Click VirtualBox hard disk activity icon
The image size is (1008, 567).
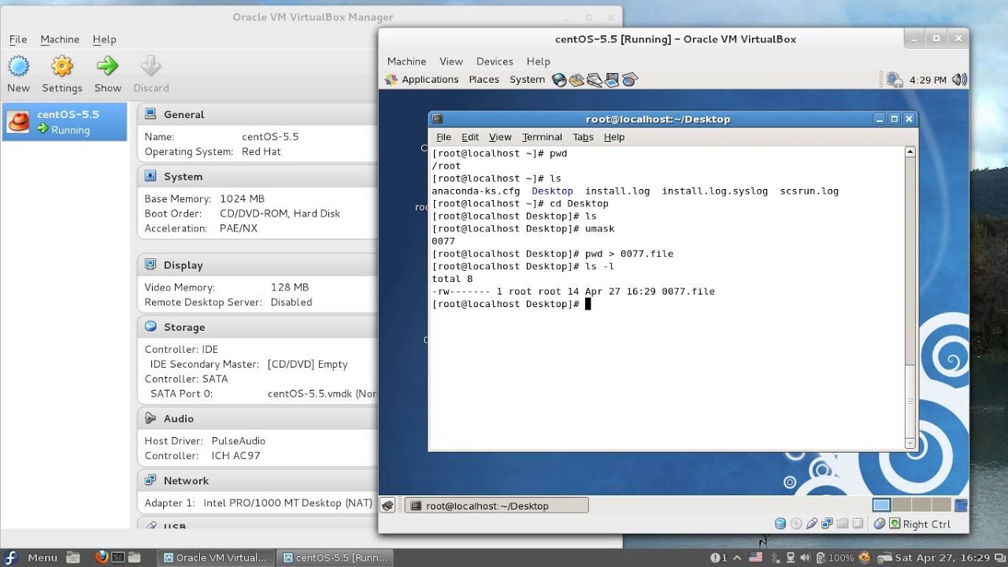pos(780,524)
